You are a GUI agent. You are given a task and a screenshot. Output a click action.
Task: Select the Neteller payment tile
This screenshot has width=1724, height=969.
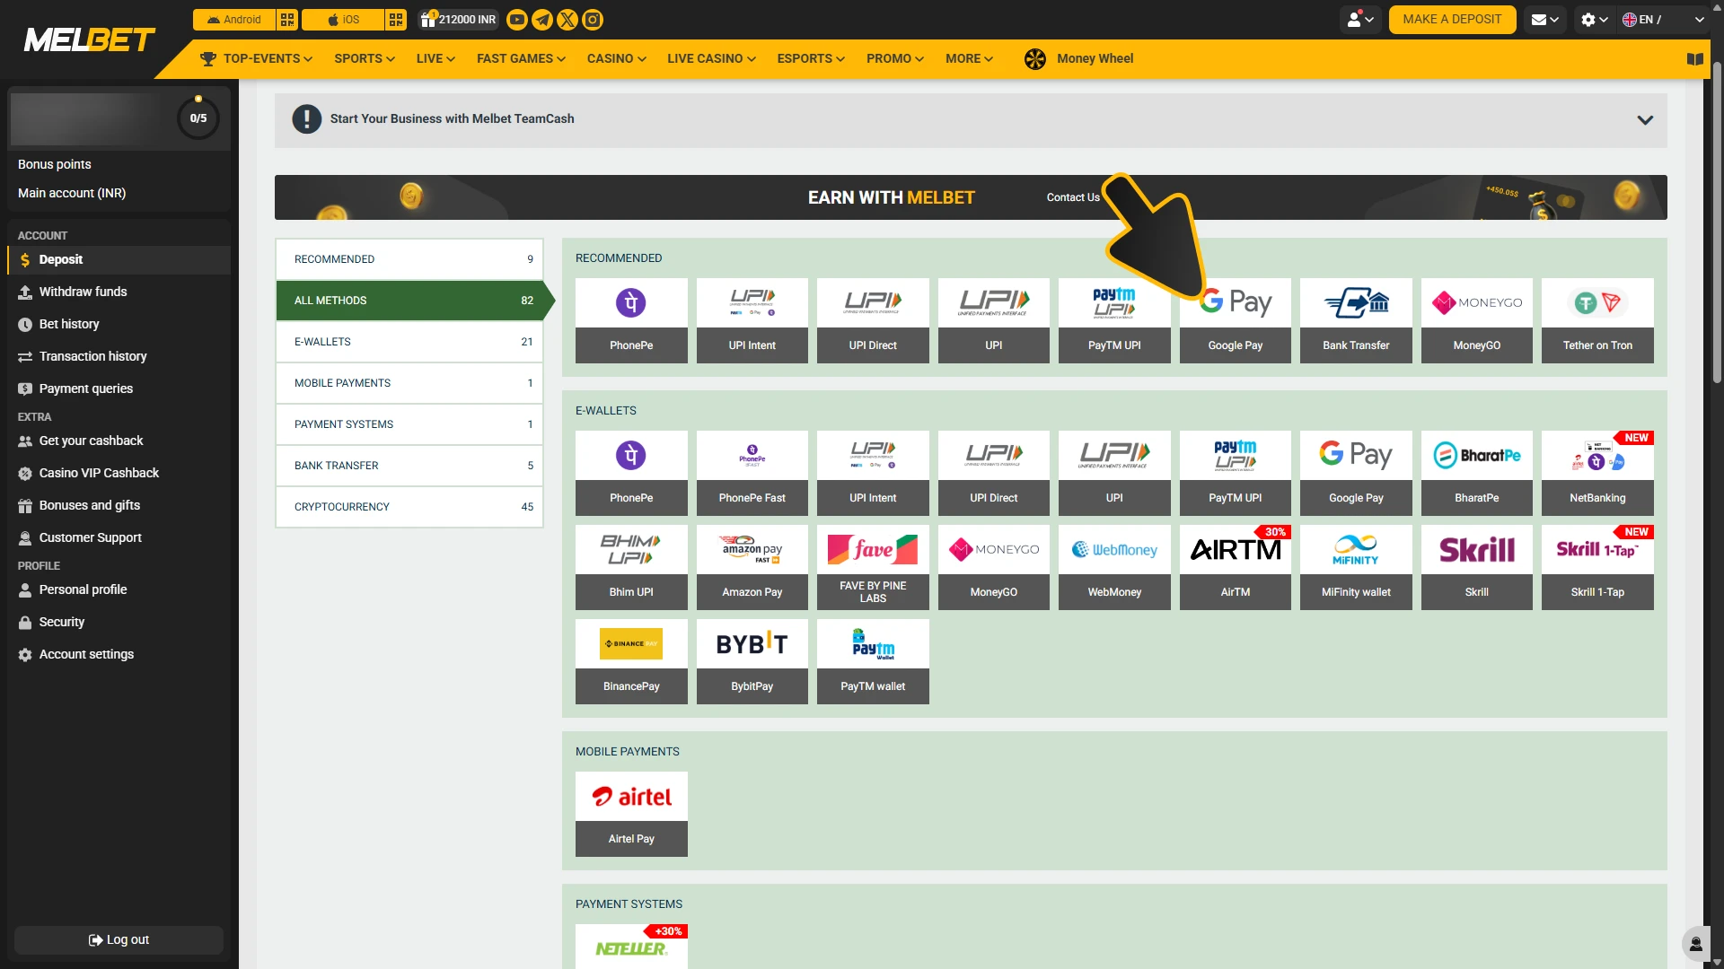coord(631,947)
